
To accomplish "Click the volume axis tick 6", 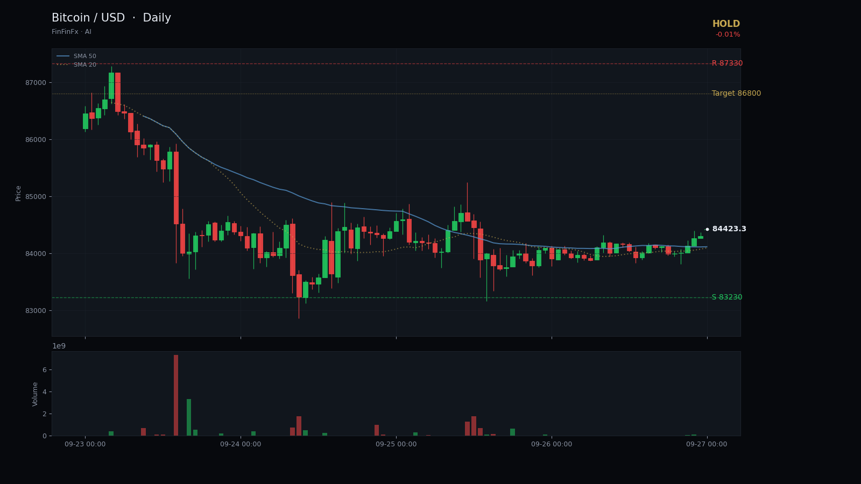I will click(x=45, y=370).
